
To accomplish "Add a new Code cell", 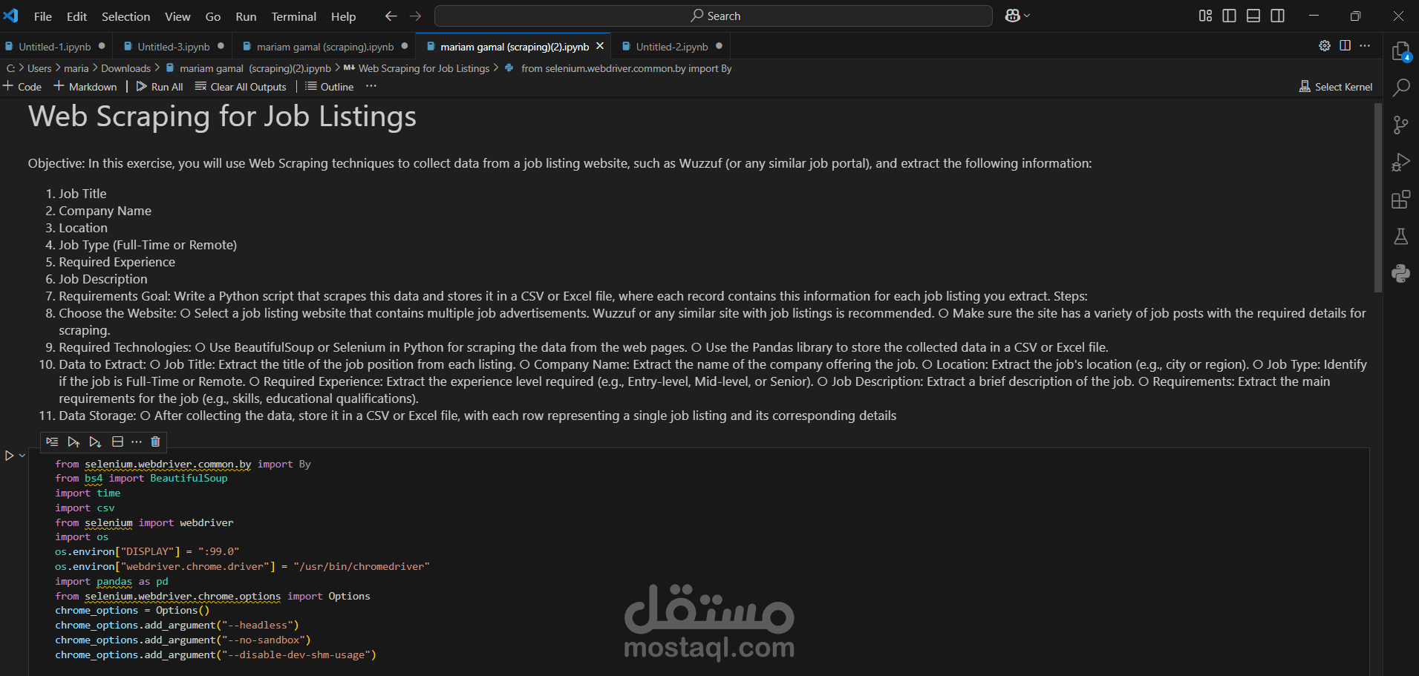I will pos(22,87).
